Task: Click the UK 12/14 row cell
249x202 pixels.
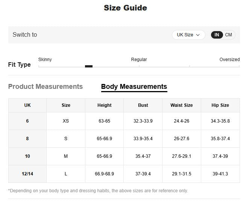Action: (27, 174)
